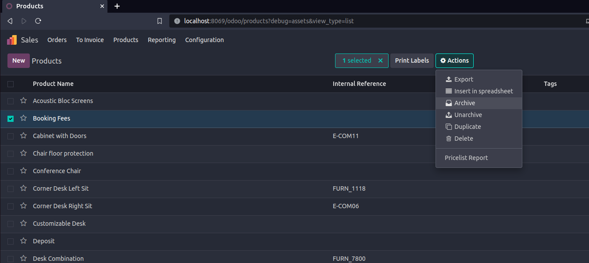Open a new browser tab
The width and height of the screenshot is (589, 263).
click(117, 6)
